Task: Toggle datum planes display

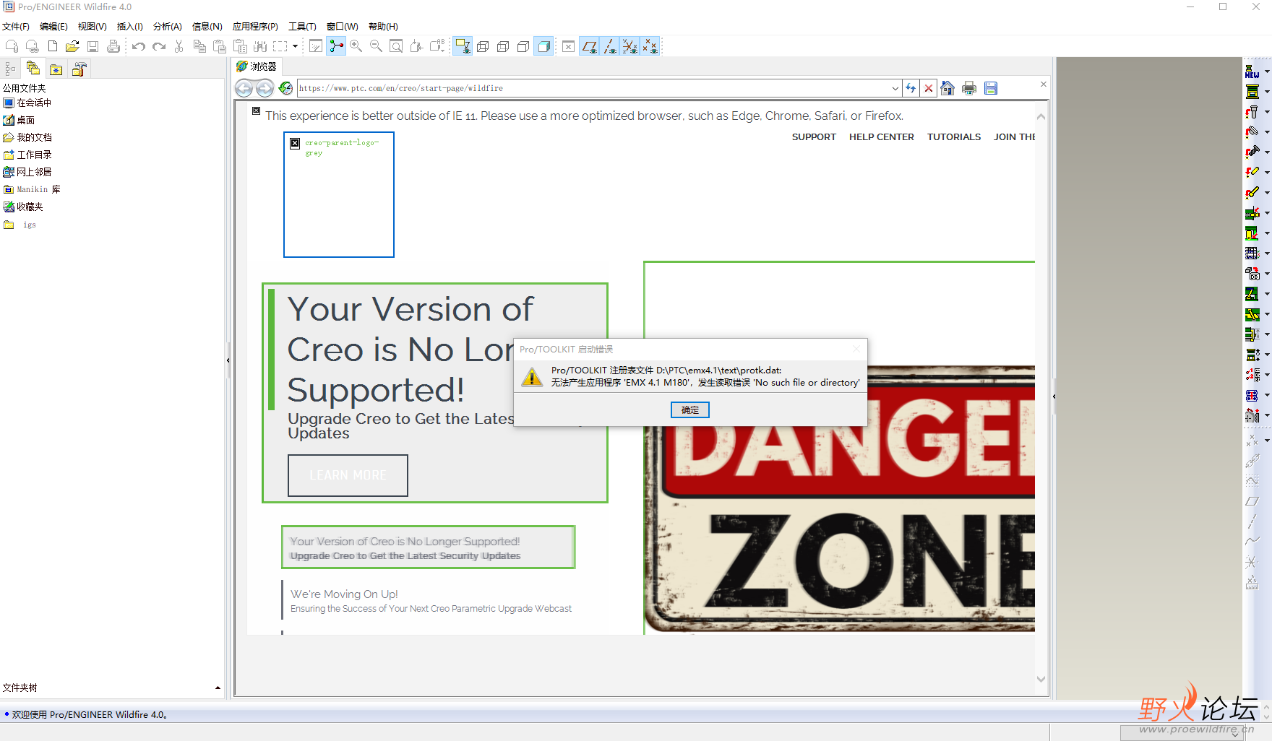Action: [x=590, y=46]
